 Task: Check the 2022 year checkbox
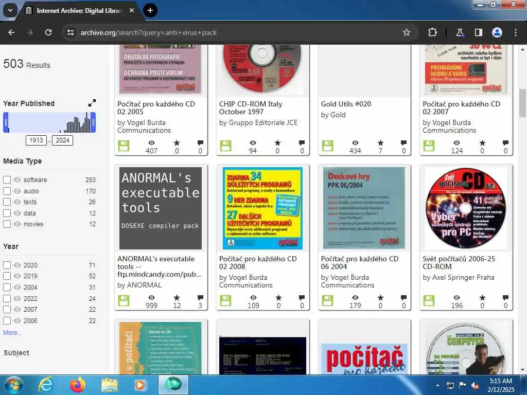coord(7,298)
